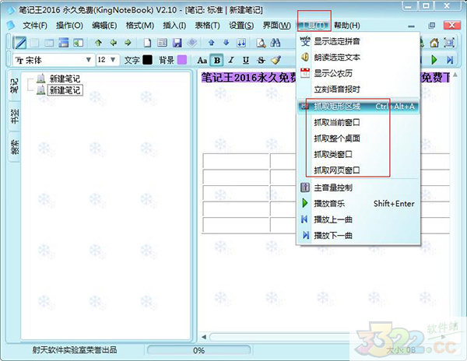
Task: Open the 文件(F) menu
Action: pyautogui.click(x=35, y=26)
